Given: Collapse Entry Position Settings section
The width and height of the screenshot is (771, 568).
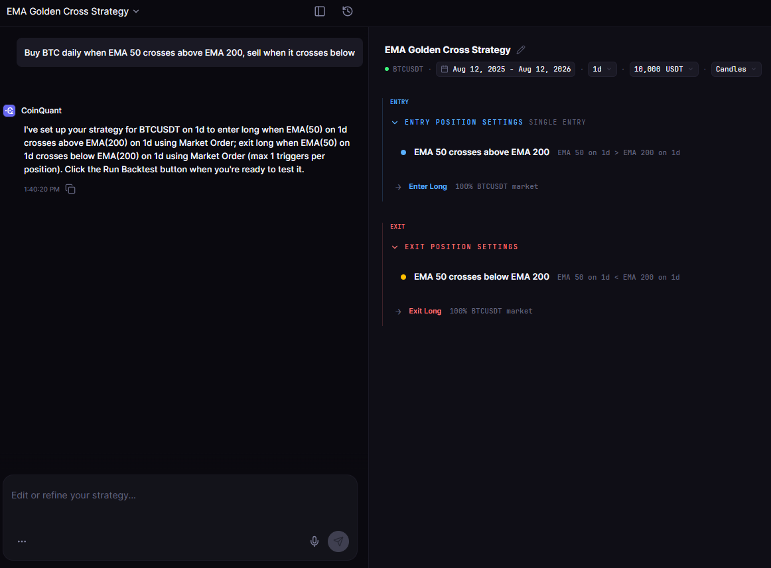Looking at the screenshot, I should tap(395, 123).
